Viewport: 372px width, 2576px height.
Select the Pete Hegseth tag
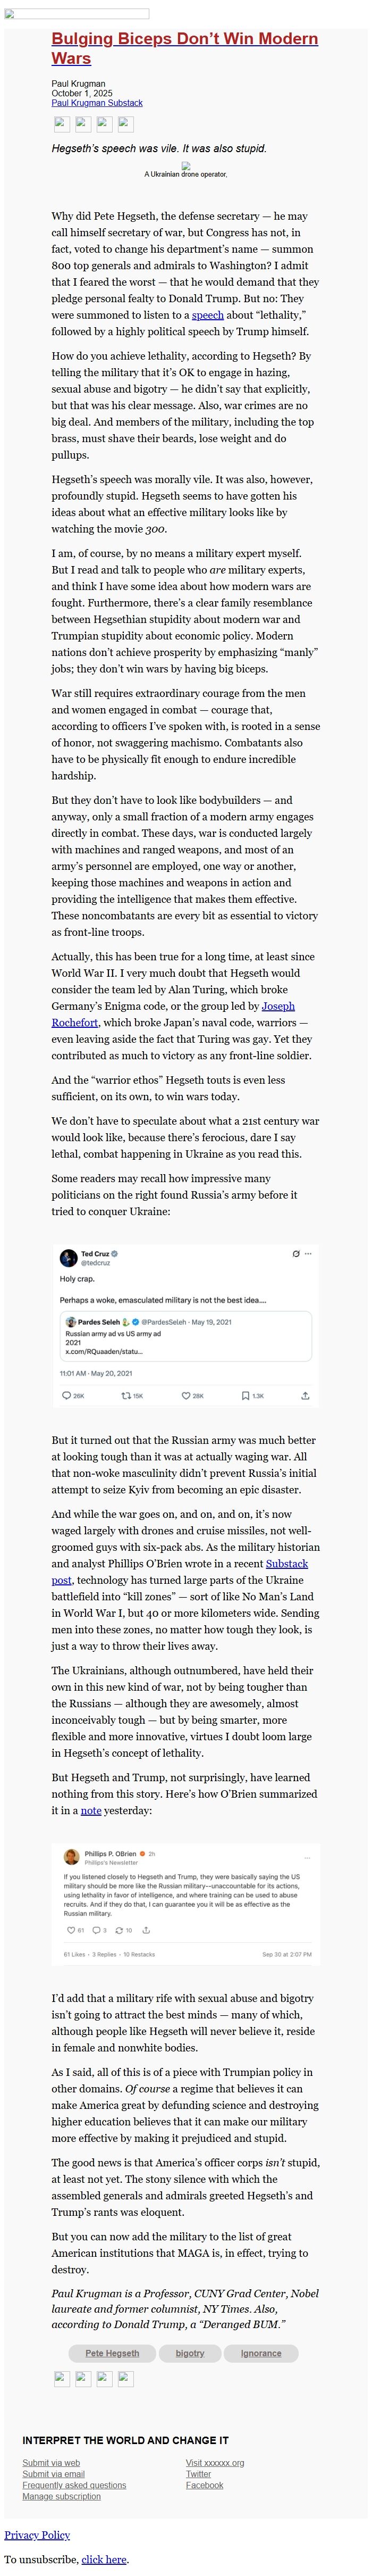(x=112, y=2353)
